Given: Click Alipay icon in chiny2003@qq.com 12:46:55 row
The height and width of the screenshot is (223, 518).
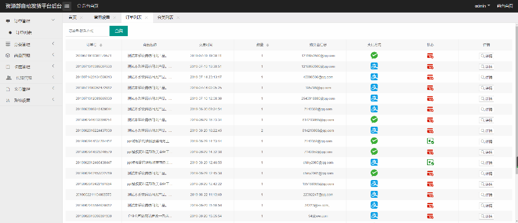Looking at the screenshot, I should click(374, 162).
